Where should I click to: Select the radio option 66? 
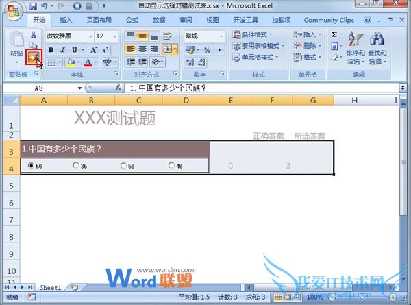[32, 165]
